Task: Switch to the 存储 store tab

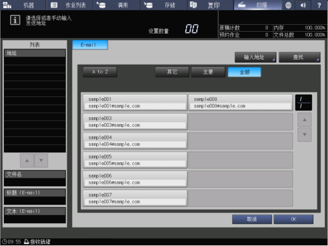Action: (164, 5)
